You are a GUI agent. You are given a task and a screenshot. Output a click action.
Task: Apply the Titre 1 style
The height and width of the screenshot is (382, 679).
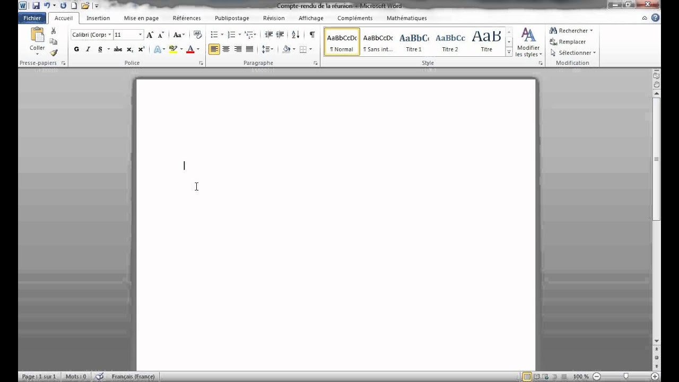(x=414, y=42)
